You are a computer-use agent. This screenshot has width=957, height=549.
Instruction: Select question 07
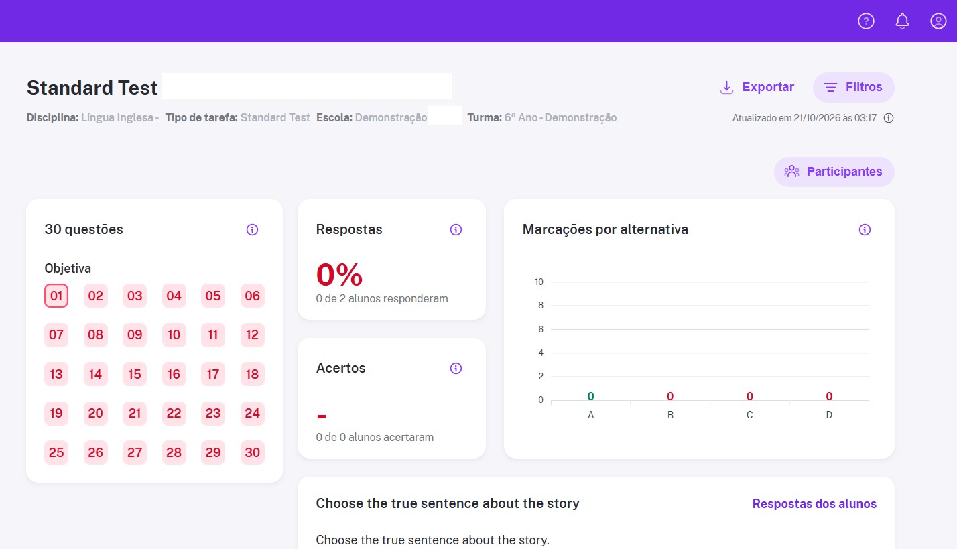tap(56, 334)
